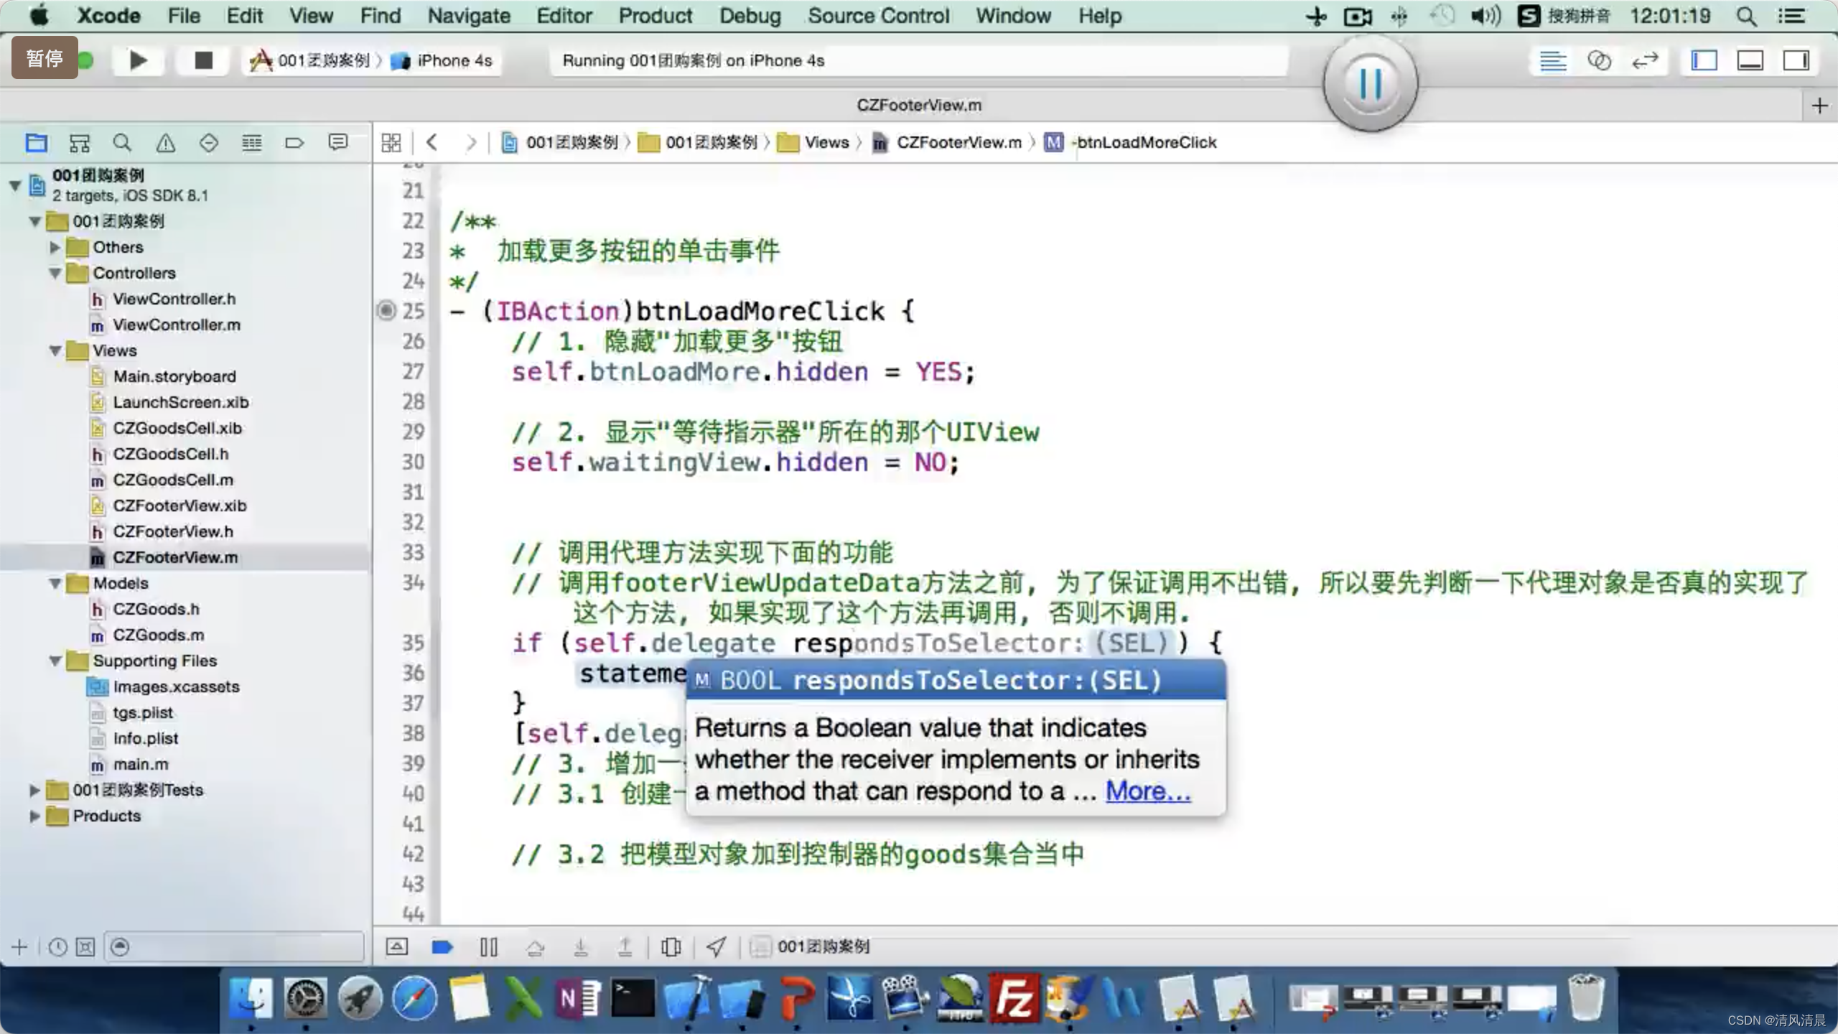
Task: Open the Edit menu
Action: [244, 16]
